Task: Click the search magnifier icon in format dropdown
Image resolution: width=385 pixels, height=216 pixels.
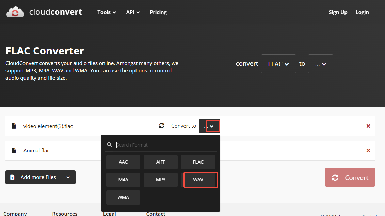Action: click(109, 144)
